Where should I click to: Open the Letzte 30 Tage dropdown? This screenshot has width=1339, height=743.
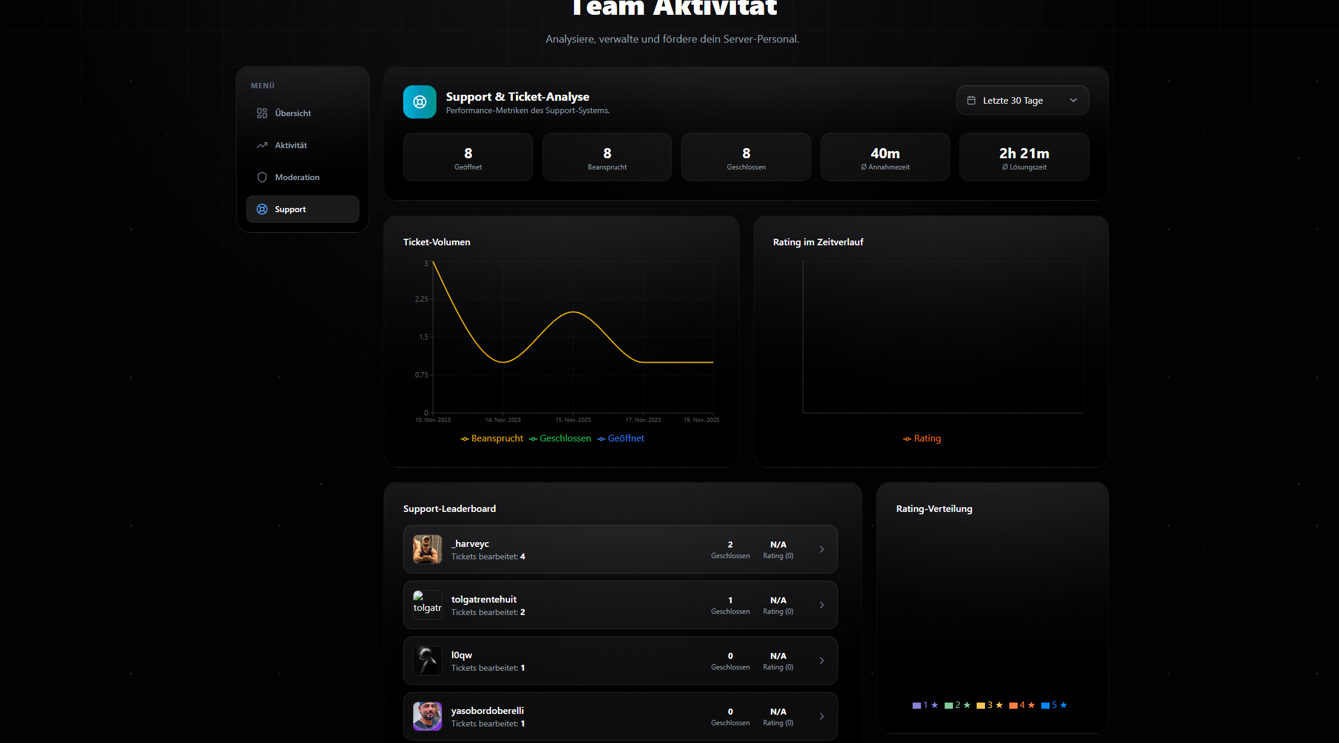(1022, 100)
